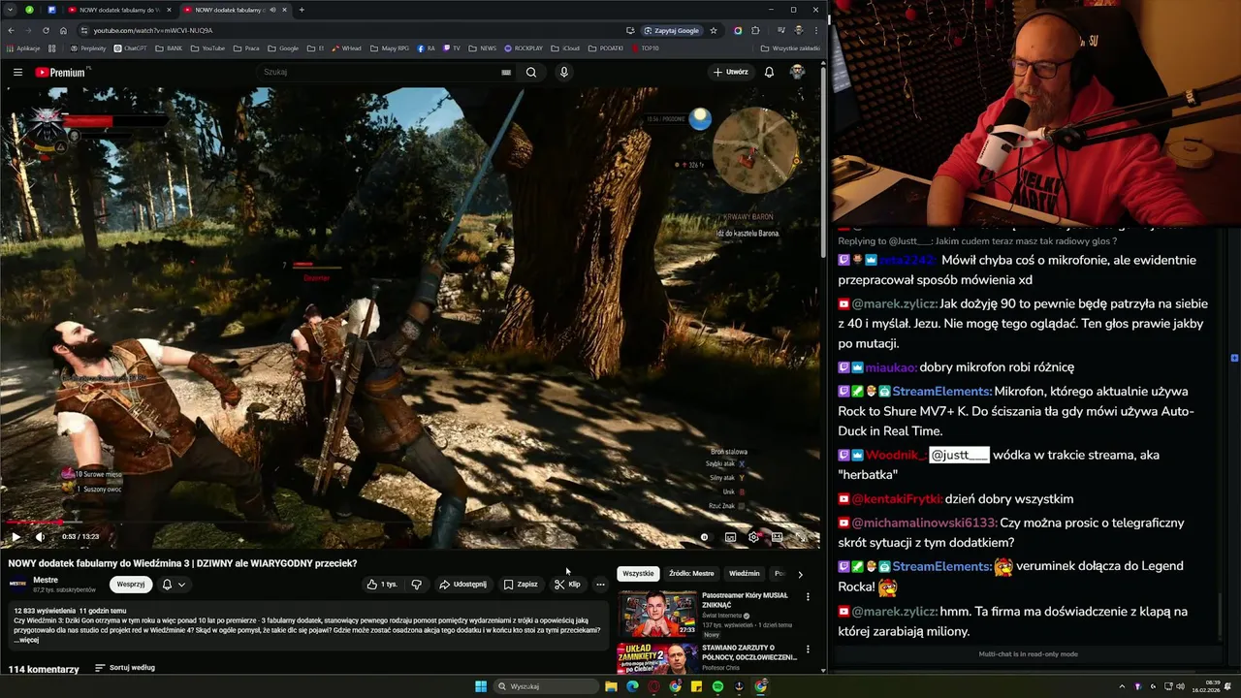Image resolution: width=1241 pixels, height=698 pixels.
Task: Open the on-screen keyboard icon in search box
Action: pos(506,72)
